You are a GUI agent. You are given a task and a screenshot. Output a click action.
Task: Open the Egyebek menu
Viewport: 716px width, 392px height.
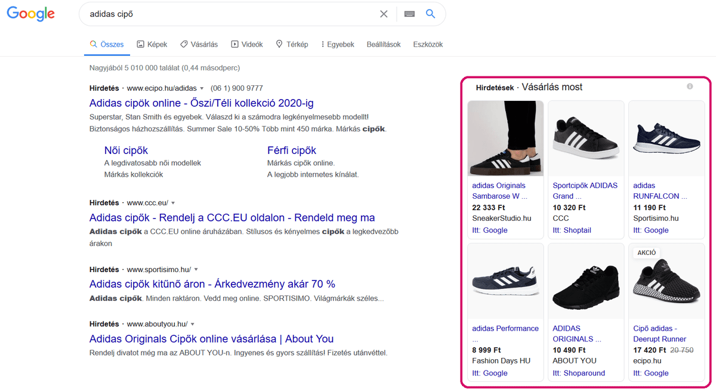(338, 45)
